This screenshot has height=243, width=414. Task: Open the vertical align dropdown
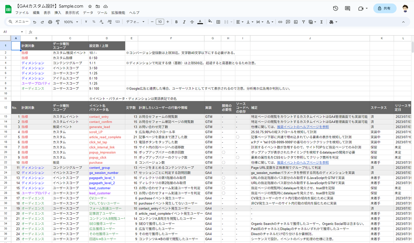250,22
